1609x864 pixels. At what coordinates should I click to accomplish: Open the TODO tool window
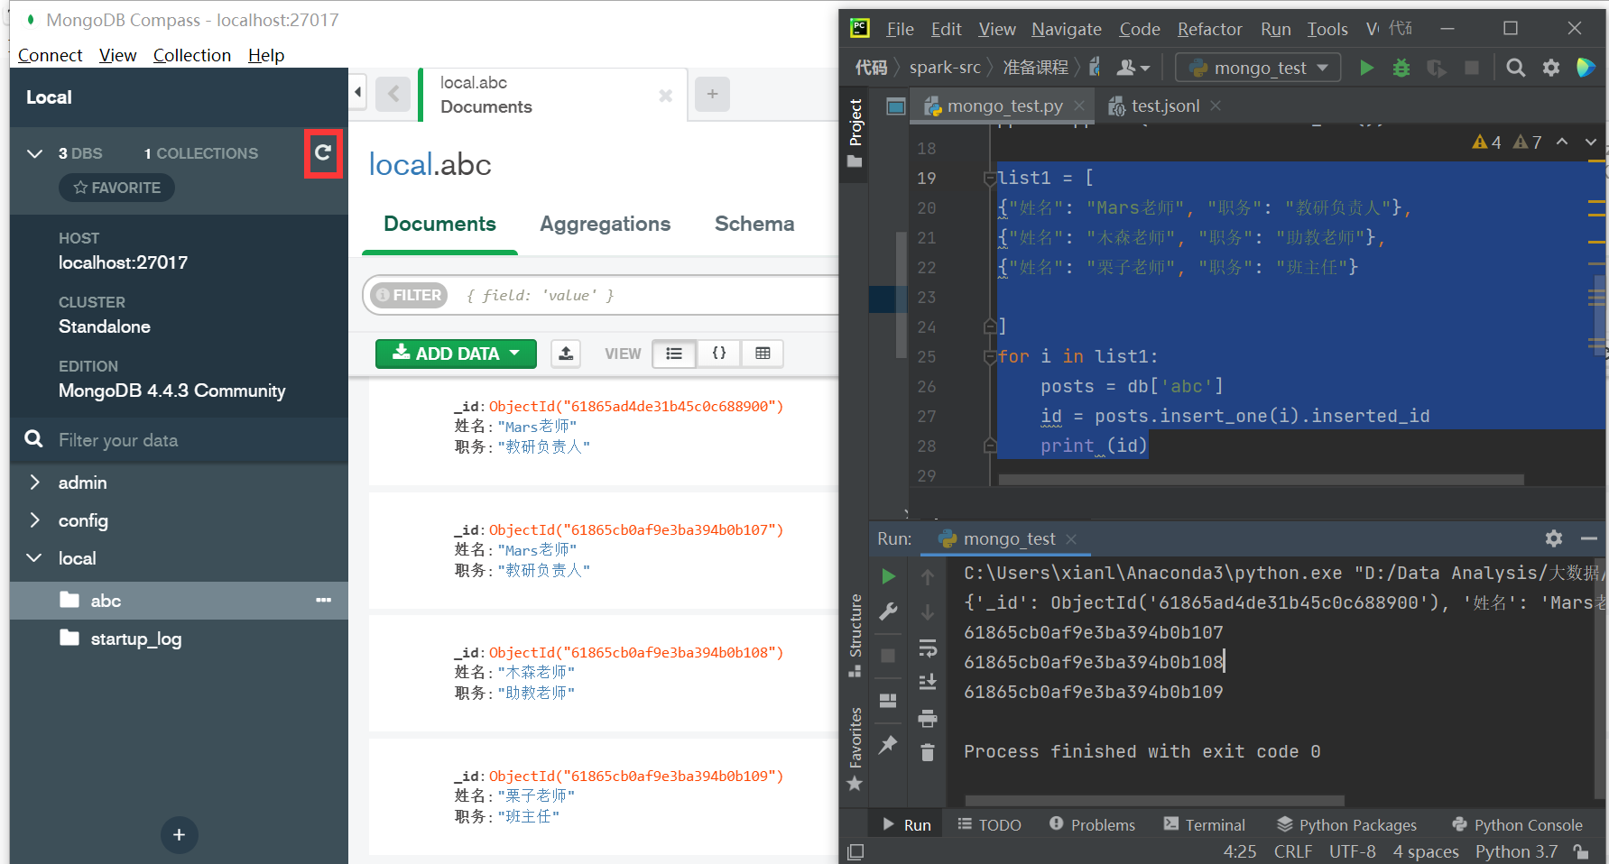pyautogui.click(x=990, y=825)
